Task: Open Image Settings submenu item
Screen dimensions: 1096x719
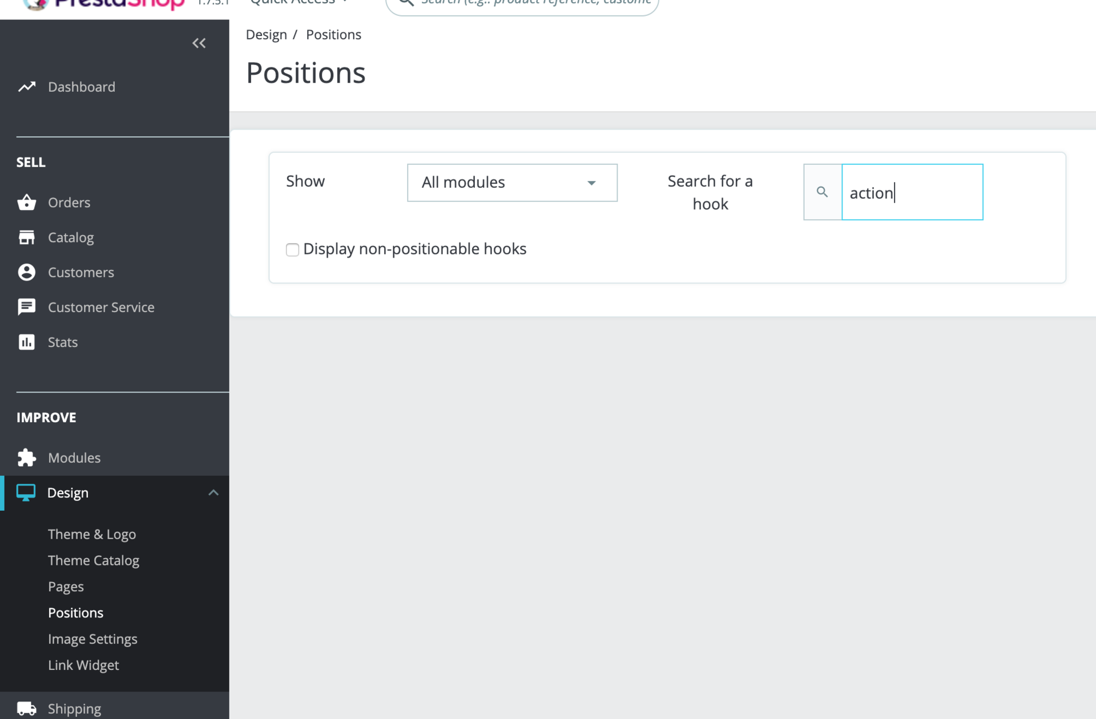Action: 92,639
